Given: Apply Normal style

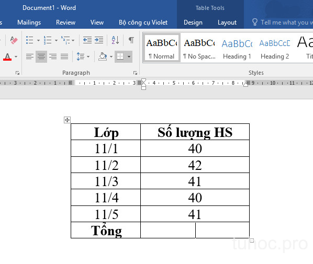Looking at the screenshot, I should click(162, 48).
